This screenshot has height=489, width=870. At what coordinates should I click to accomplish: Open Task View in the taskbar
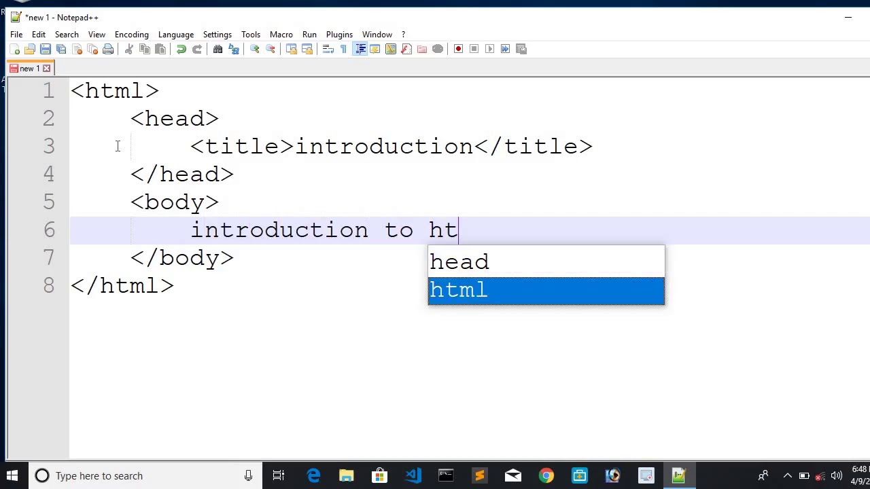pyautogui.click(x=279, y=475)
